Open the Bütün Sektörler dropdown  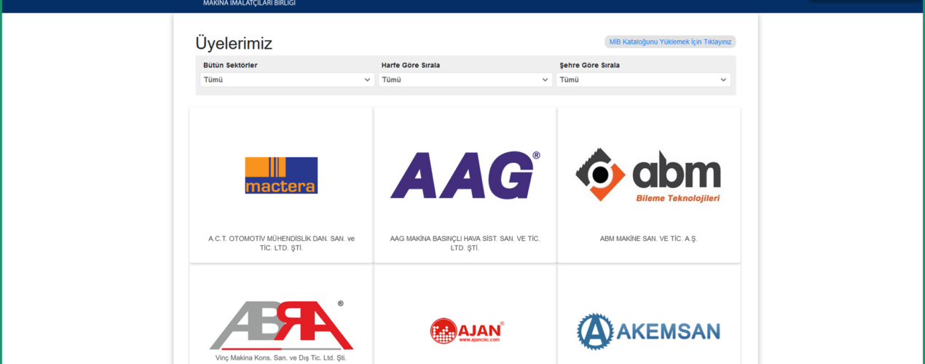[288, 80]
